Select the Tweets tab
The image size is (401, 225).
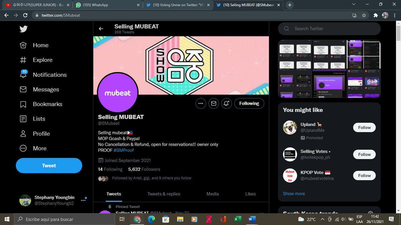(x=114, y=194)
